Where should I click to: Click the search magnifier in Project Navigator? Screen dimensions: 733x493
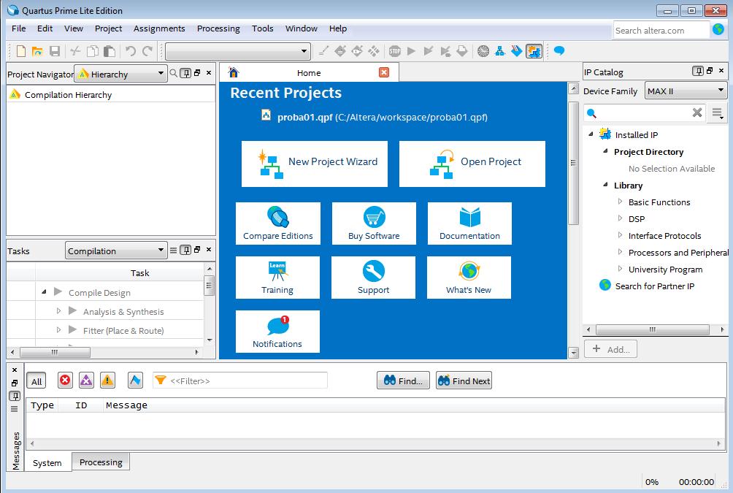click(x=174, y=73)
